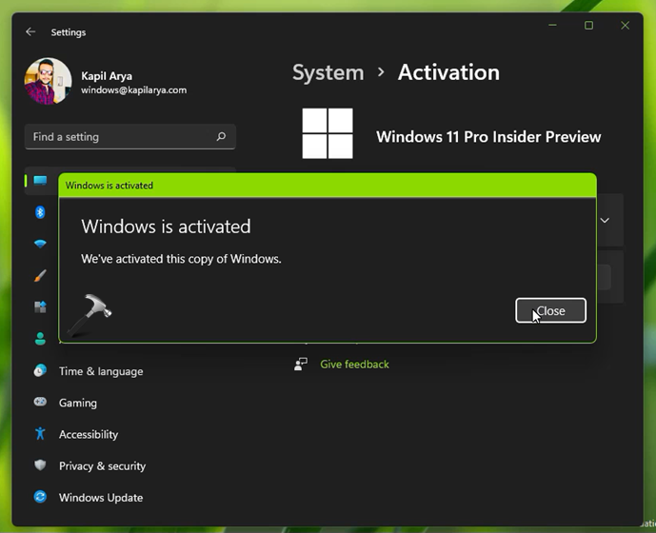The image size is (656, 533).
Task: Select Windows Update in sidebar
Action: tap(101, 498)
